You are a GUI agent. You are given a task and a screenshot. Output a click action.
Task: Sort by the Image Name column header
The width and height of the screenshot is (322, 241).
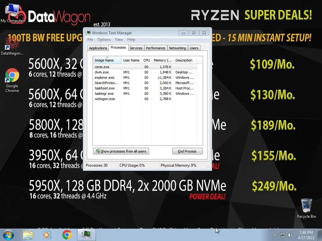[x=107, y=60]
